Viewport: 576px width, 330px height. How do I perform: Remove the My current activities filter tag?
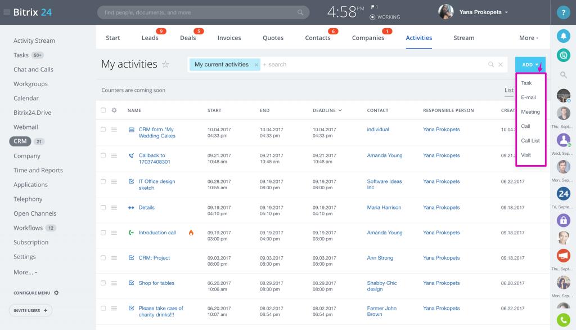pyautogui.click(x=256, y=65)
